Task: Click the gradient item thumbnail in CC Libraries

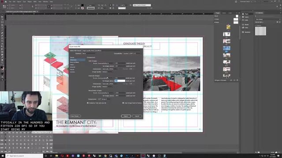Action: (260, 31)
